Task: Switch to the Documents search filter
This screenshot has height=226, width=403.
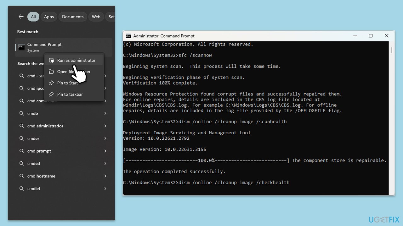Action: (73, 17)
